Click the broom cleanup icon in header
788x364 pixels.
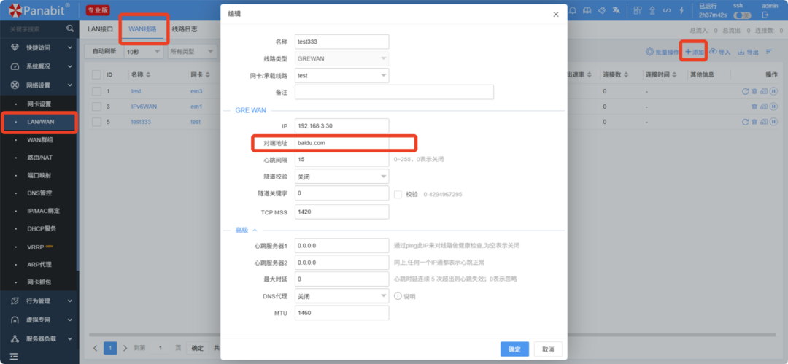601,10
